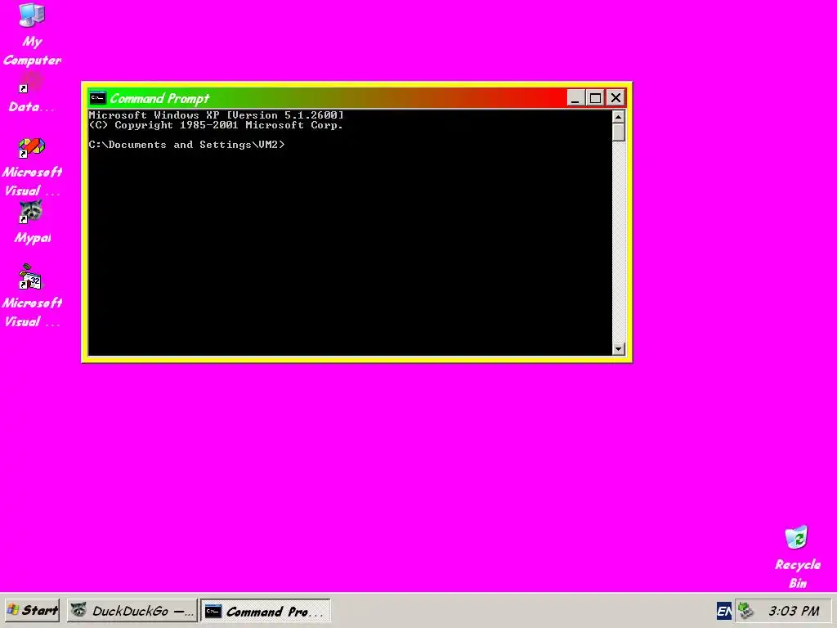
Task: Open the Start menu button
Action: (x=33, y=610)
